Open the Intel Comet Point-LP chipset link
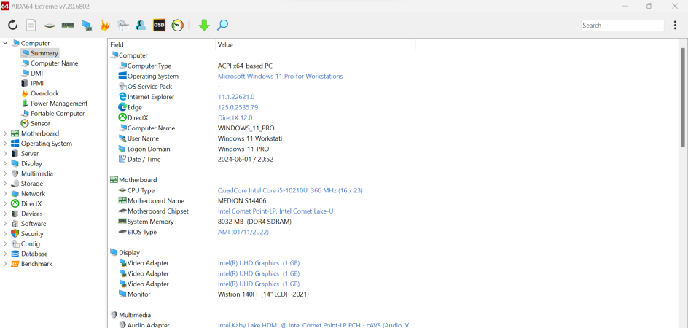 (x=275, y=211)
